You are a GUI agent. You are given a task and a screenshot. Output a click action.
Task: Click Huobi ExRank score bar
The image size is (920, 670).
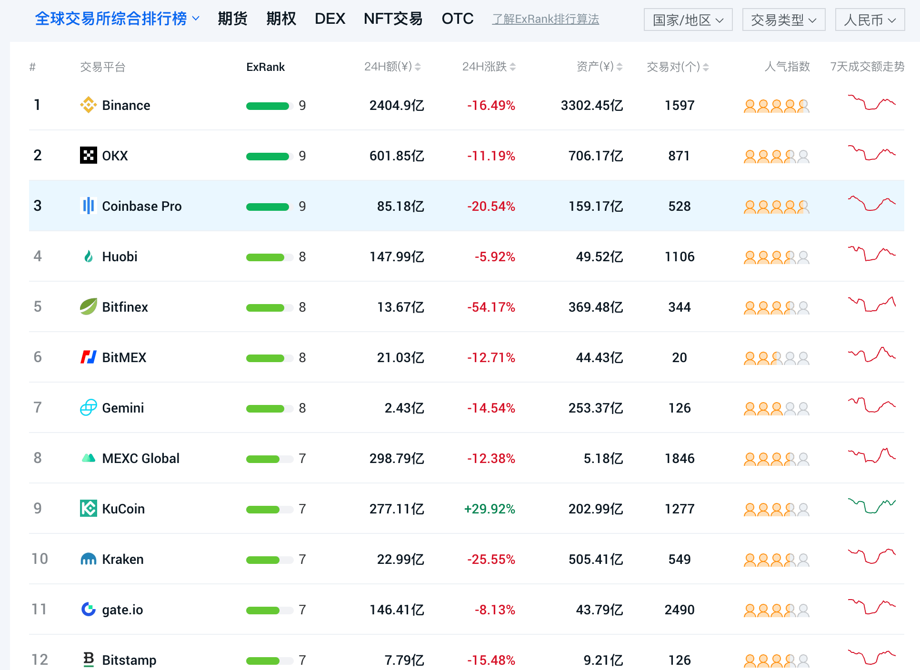click(x=270, y=257)
